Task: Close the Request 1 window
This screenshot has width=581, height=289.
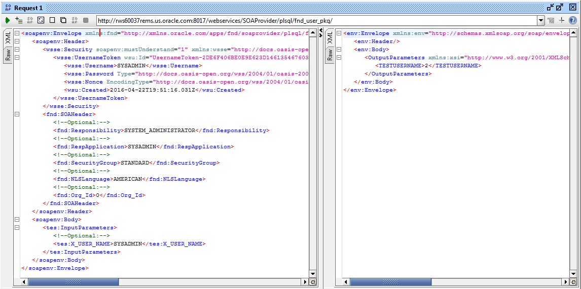Action: pos(572,8)
